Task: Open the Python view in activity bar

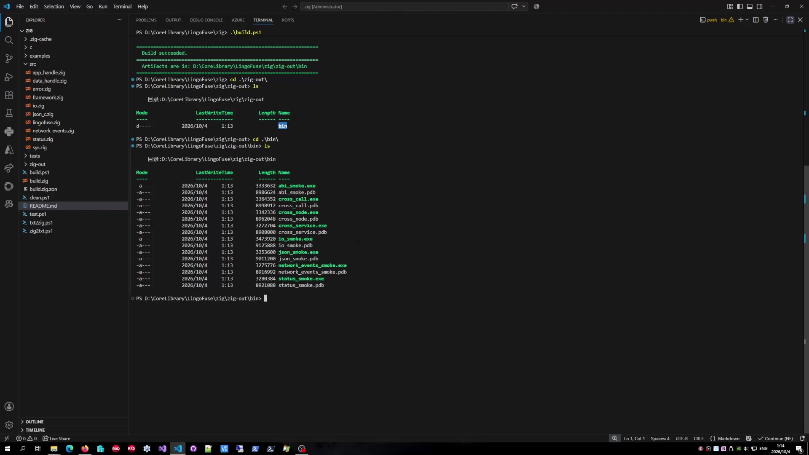Action: [9, 131]
